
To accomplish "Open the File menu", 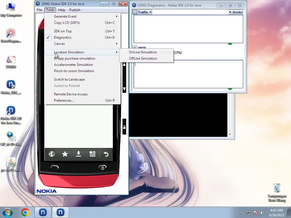I will [39, 10].
